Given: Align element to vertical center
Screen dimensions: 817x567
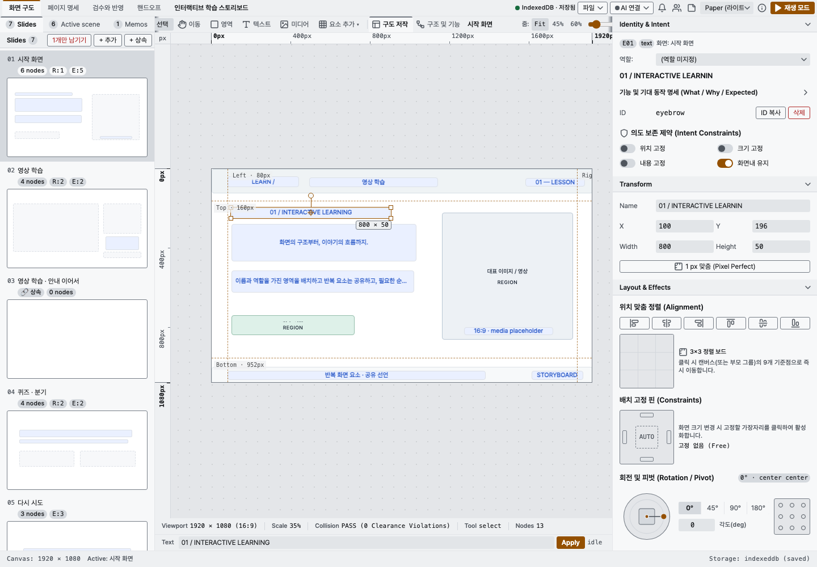Looking at the screenshot, I should [763, 323].
